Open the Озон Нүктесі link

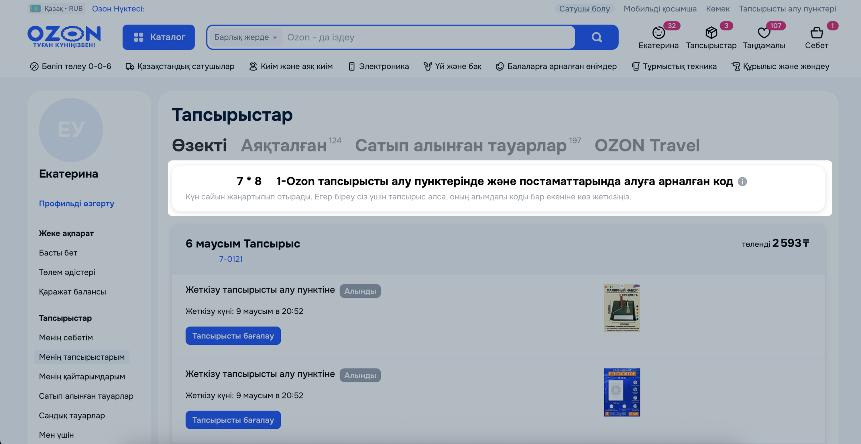118,9
